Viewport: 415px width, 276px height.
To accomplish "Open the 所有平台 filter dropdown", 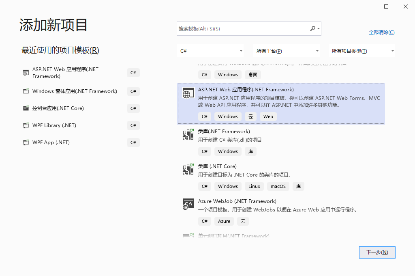I will 287,50.
